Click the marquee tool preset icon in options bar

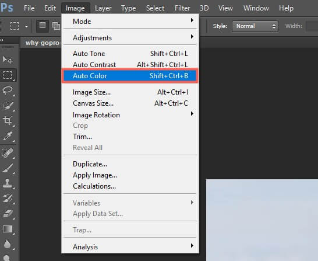pos(15,26)
